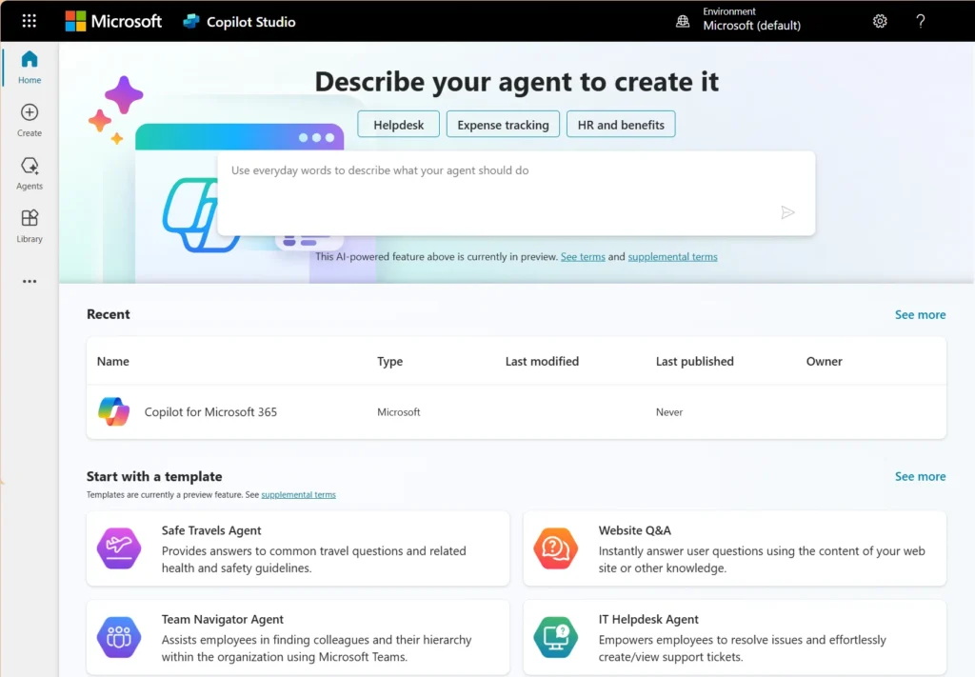Sort by Last modified column header

542,361
